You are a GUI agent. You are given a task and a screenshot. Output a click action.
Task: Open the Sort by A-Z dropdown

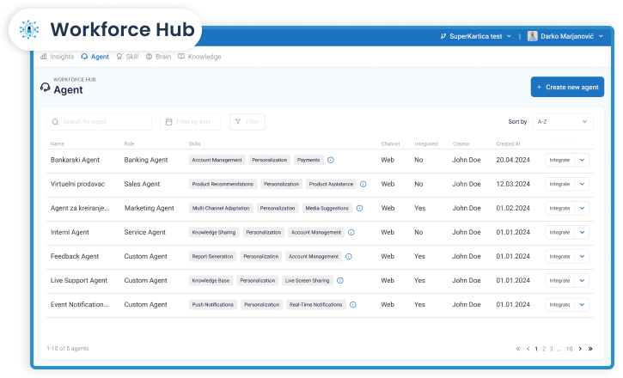tap(562, 122)
